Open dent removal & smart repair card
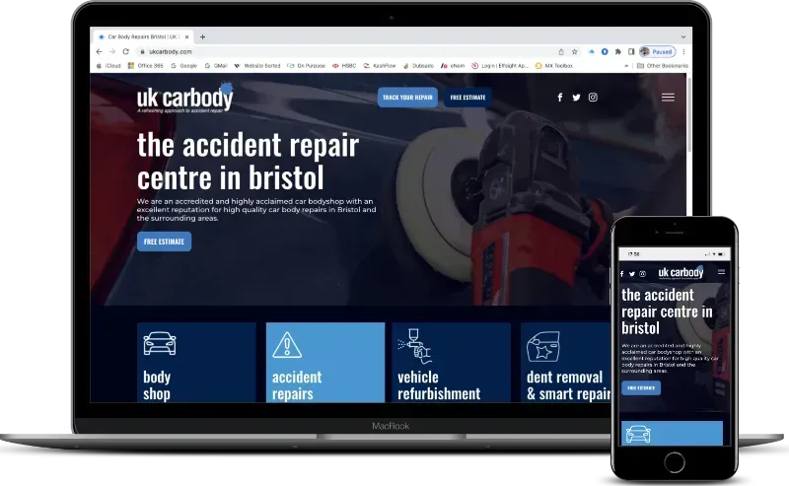 566,362
